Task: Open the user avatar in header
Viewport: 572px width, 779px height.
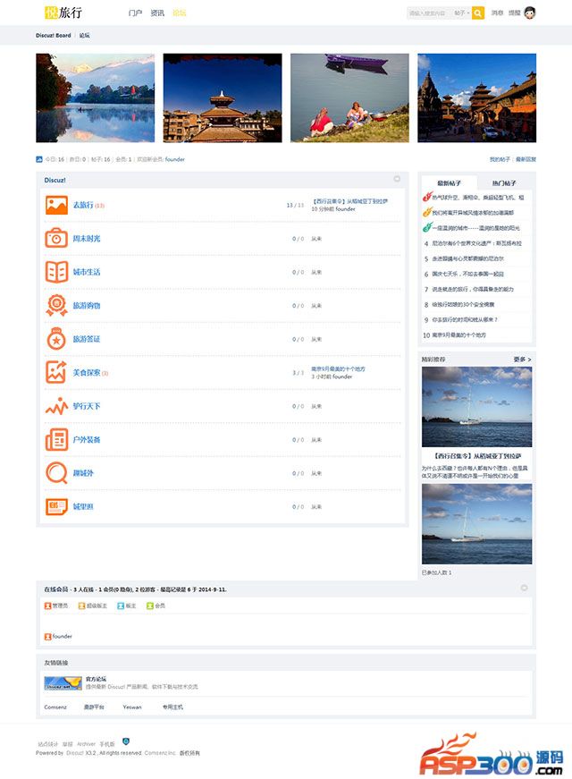Action: (x=530, y=13)
